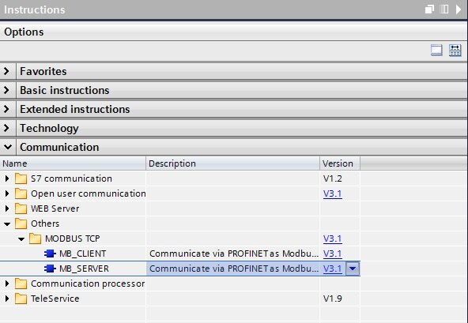Click the Technology section title
Image resolution: width=468 pixels, height=323 pixels.
[x=49, y=129]
